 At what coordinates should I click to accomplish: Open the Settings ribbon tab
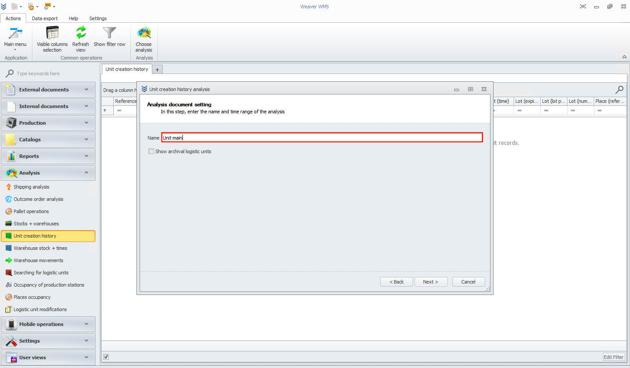98,18
